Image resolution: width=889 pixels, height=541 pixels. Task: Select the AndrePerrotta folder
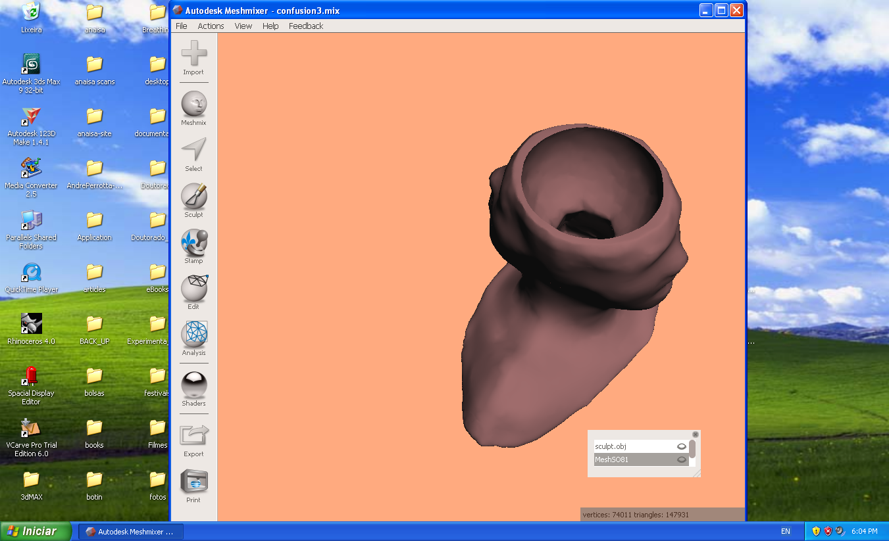click(94, 174)
